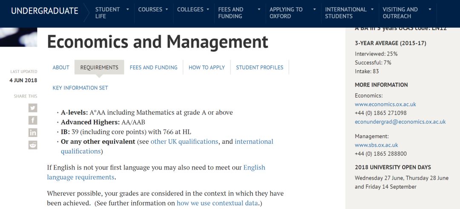The width and height of the screenshot is (460, 209).
Task: Select the How to Apply tab
Action: [207, 67]
